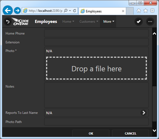Click the Drop a file here area

pos(96,68)
